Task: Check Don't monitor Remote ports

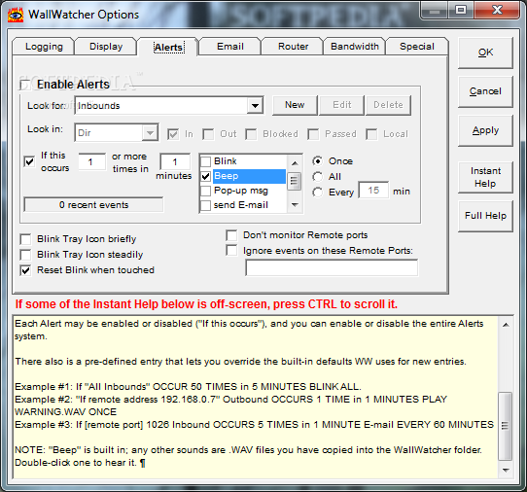Action: tap(231, 235)
